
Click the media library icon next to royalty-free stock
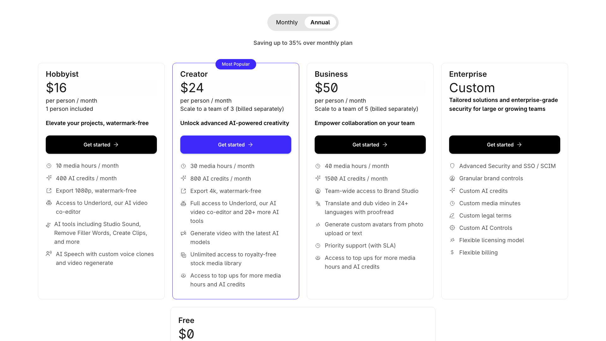point(183,254)
